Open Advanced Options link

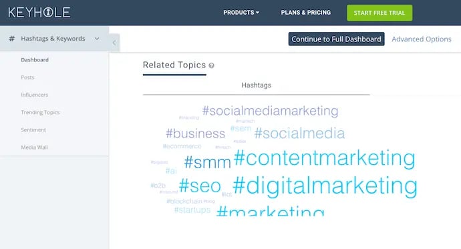422,39
